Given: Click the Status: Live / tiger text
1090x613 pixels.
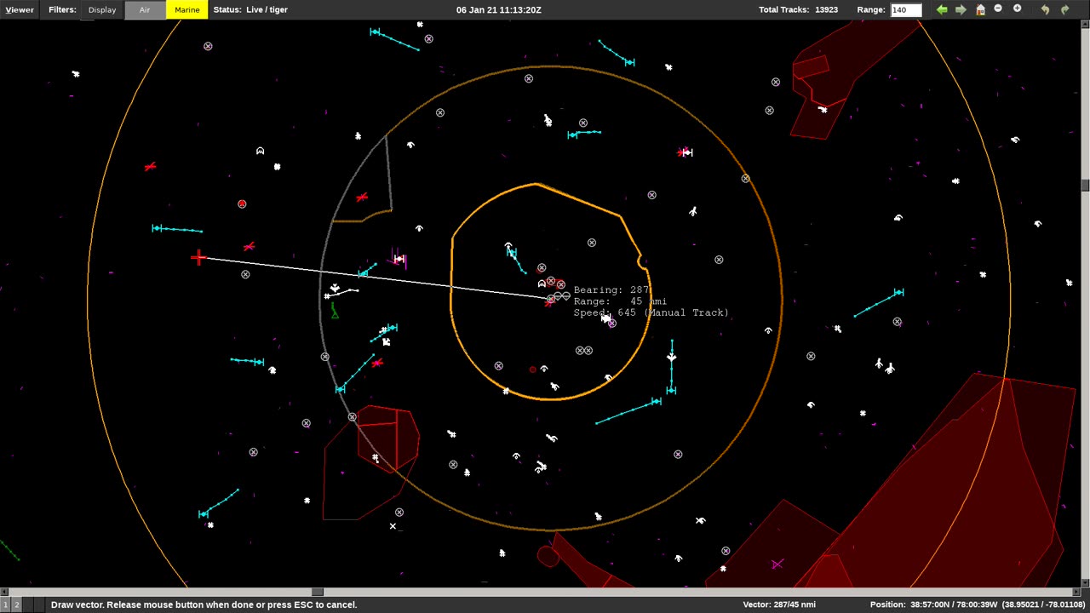Looking at the screenshot, I should click(250, 9).
